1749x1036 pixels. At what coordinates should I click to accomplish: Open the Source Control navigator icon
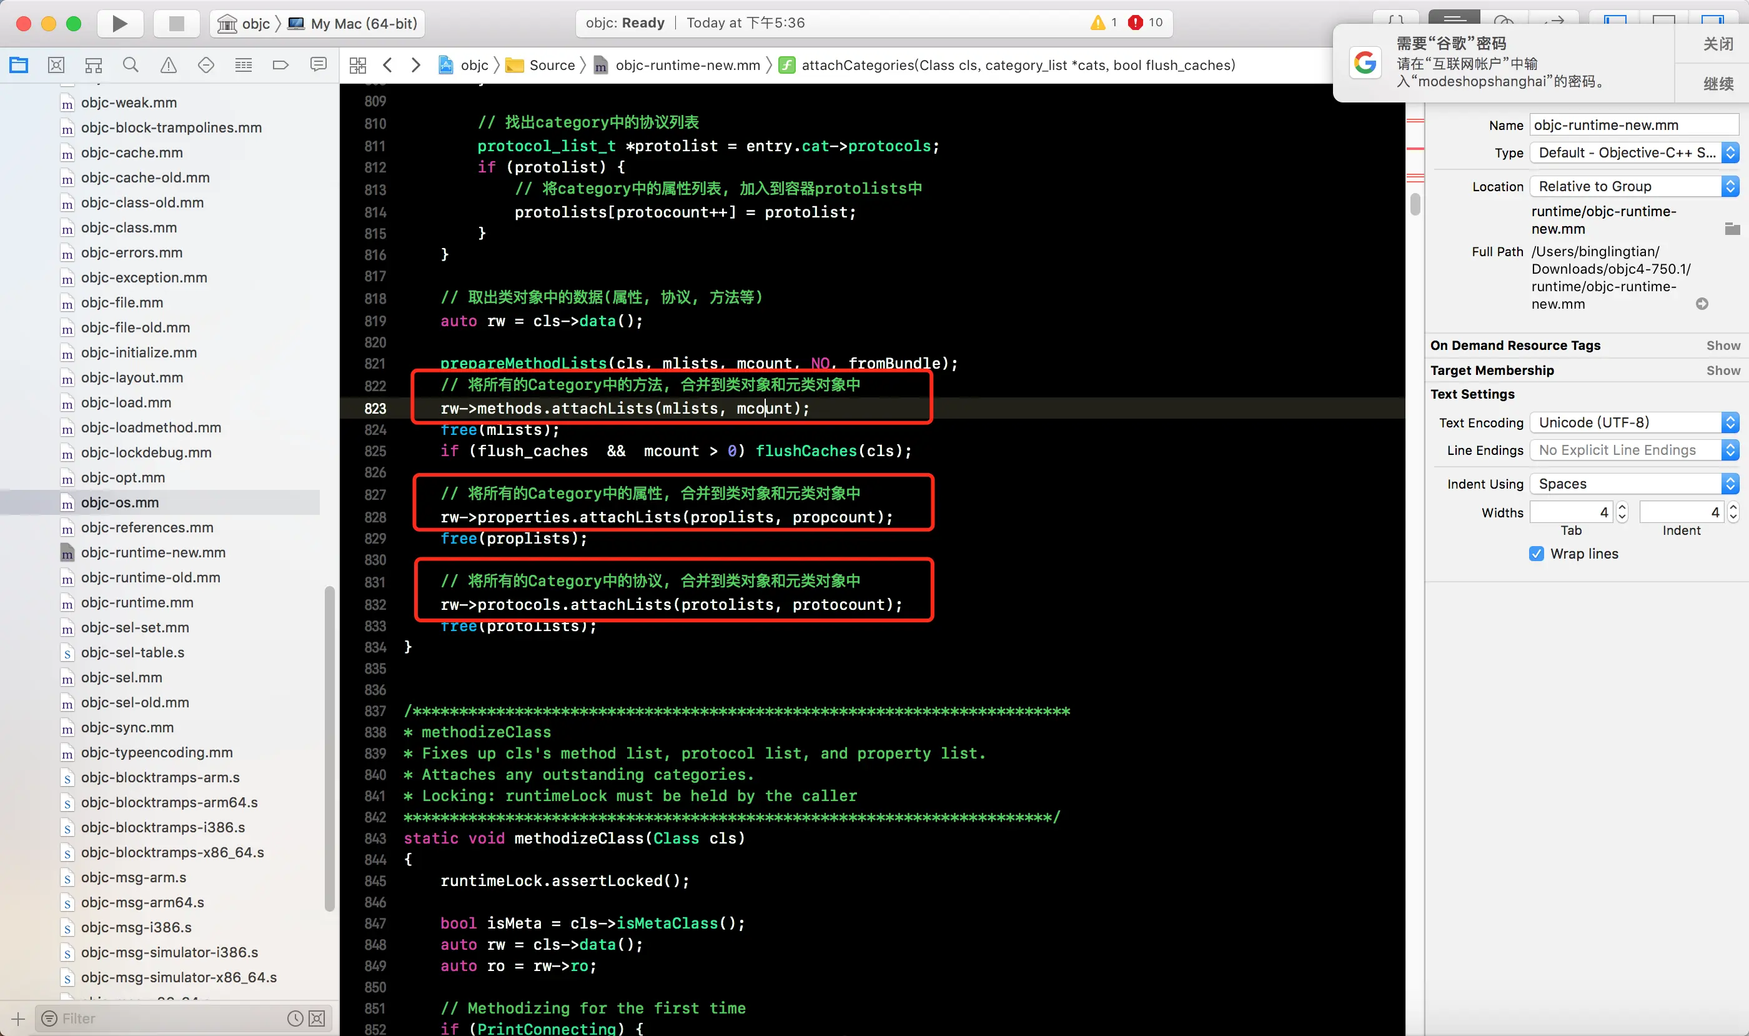tap(56, 65)
